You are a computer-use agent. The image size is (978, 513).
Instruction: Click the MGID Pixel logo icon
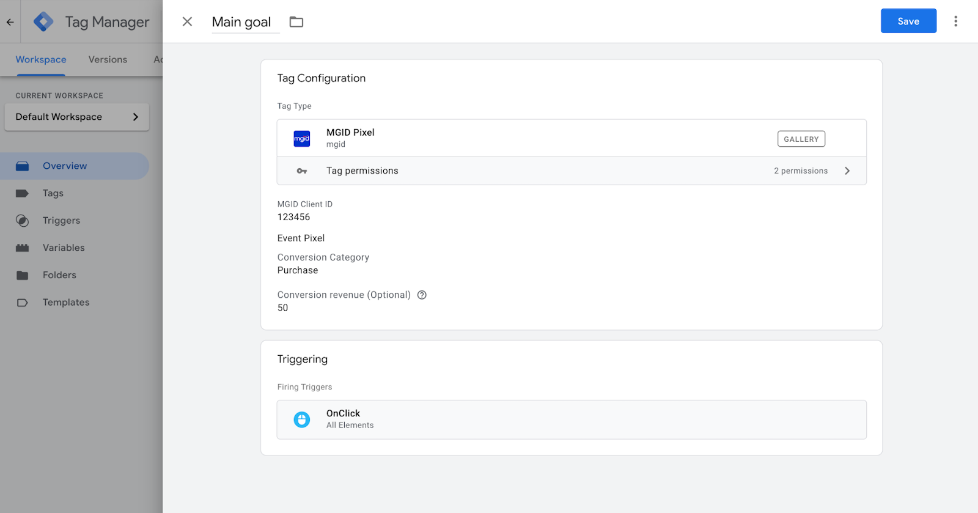click(302, 139)
